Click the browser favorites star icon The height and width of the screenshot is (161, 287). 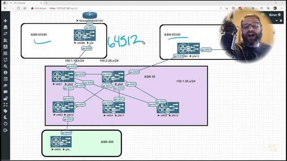[x=261, y=8]
